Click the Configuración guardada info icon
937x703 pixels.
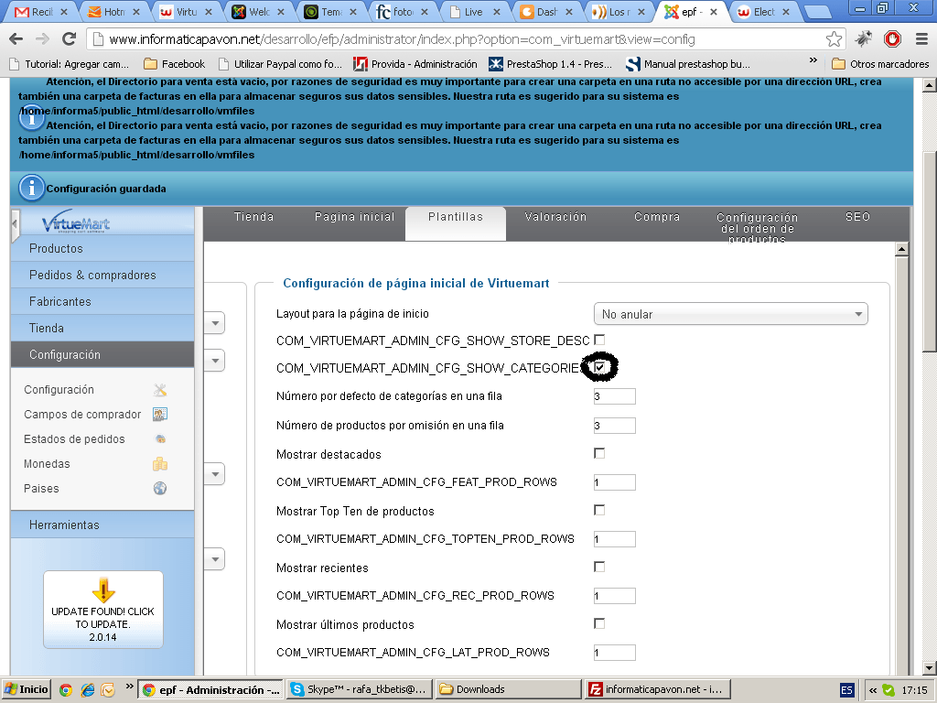[x=32, y=188]
